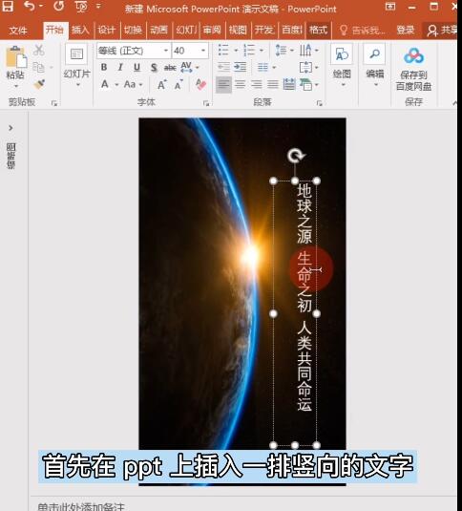Click 保存到百度网盘 cloud button

413,69
